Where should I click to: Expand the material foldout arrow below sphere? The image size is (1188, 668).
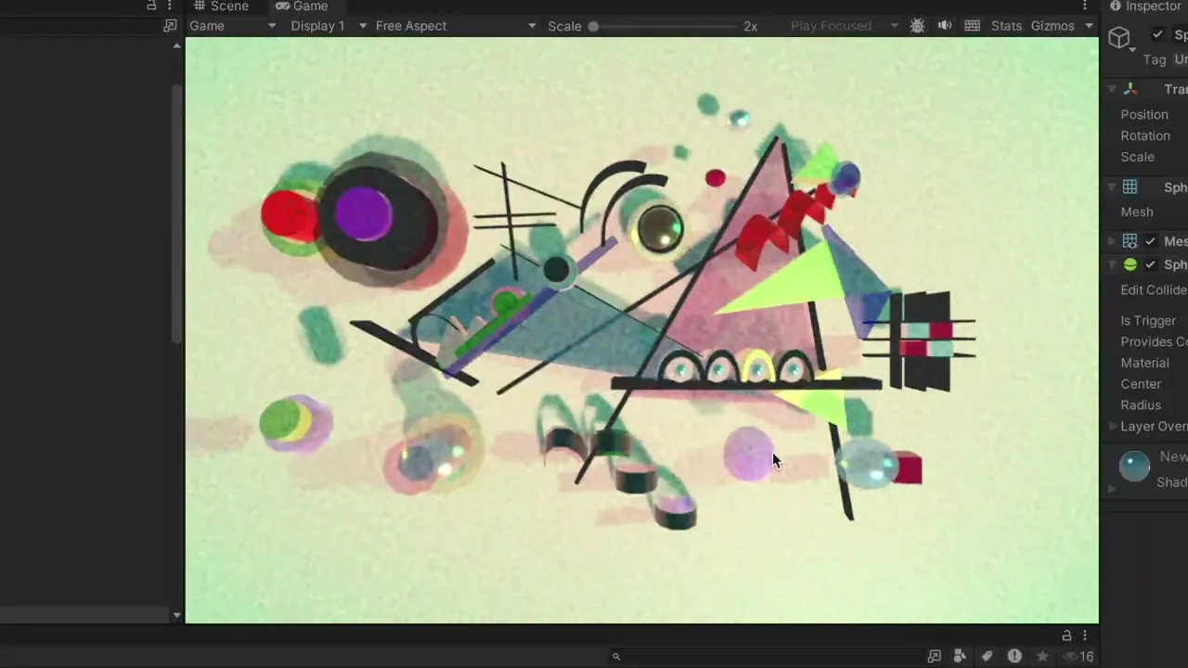click(x=1112, y=489)
